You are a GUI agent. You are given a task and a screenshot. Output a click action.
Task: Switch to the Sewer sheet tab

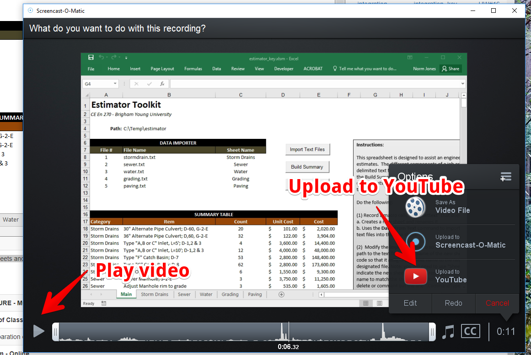click(x=184, y=294)
